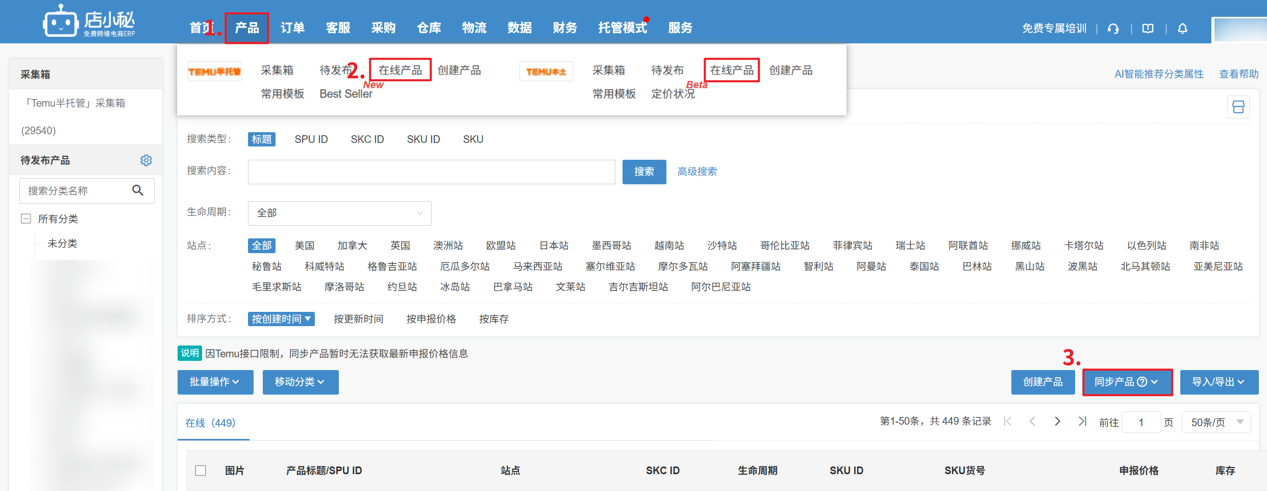Image resolution: width=1267 pixels, height=491 pixels.
Task: Click the blue 搜索 button
Action: [x=643, y=171]
